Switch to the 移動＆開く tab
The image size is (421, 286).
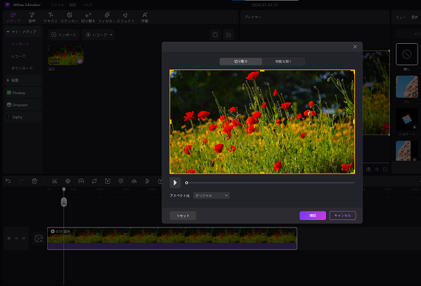[x=284, y=61]
